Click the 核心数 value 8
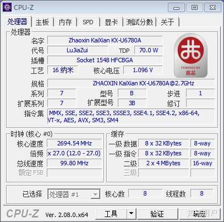 click(145, 193)
